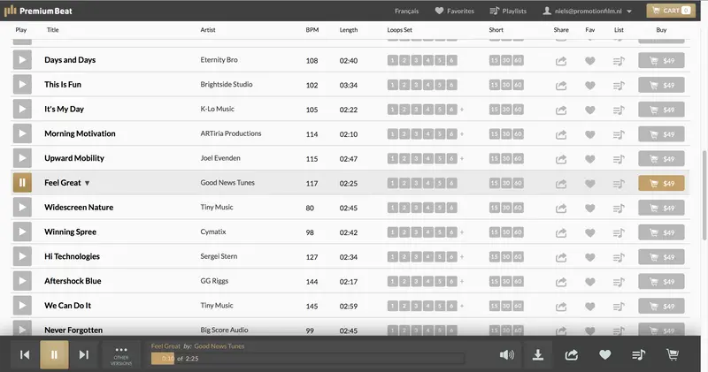708x372 pixels.
Task: Show more loops for It's My Day
Action: [462, 110]
